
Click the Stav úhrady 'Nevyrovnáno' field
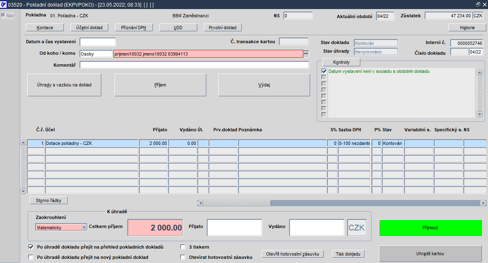pos(376,52)
